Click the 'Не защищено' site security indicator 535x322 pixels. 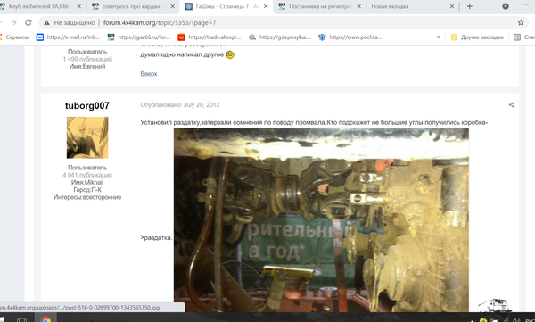point(70,22)
